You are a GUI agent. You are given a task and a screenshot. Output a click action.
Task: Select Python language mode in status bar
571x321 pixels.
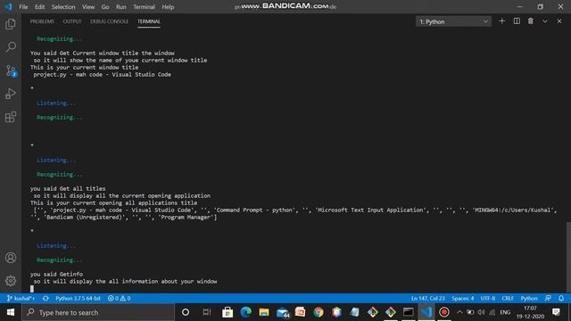click(x=529, y=298)
